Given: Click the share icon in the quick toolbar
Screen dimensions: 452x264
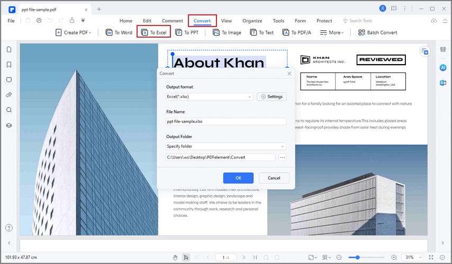Looking at the screenshot, I should (72, 21).
